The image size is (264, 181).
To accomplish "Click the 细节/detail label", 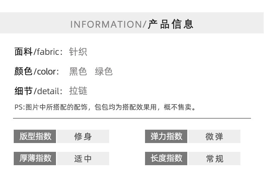I will pyautogui.click(x=38, y=91).
